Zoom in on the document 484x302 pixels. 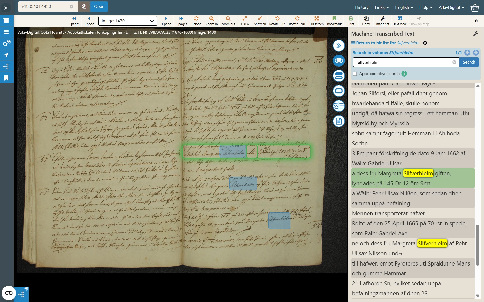click(x=211, y=21)
